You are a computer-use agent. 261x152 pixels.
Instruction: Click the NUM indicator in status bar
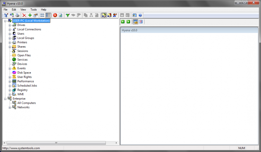pos(242,148)
